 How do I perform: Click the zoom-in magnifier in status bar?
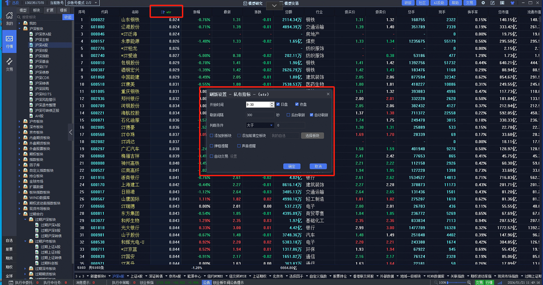tap(469, 283)
